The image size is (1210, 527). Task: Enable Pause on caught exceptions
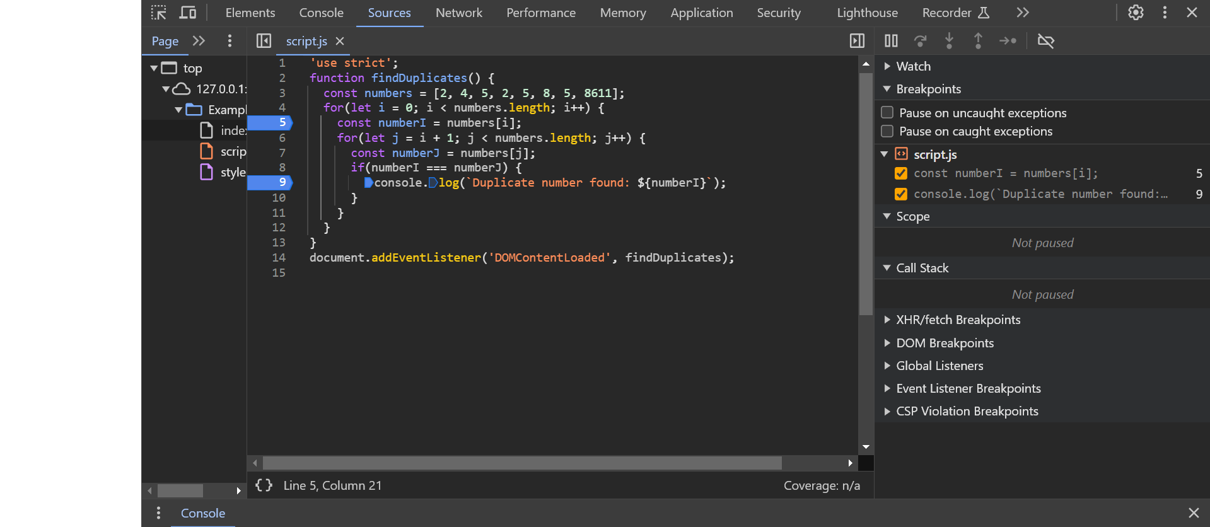click(887, 131)
